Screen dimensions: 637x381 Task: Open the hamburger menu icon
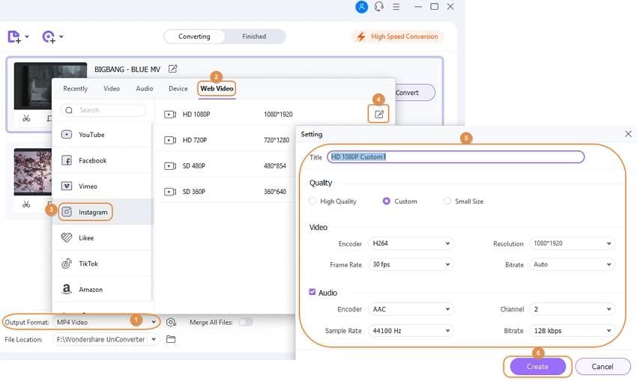click(x=396, y=7)
